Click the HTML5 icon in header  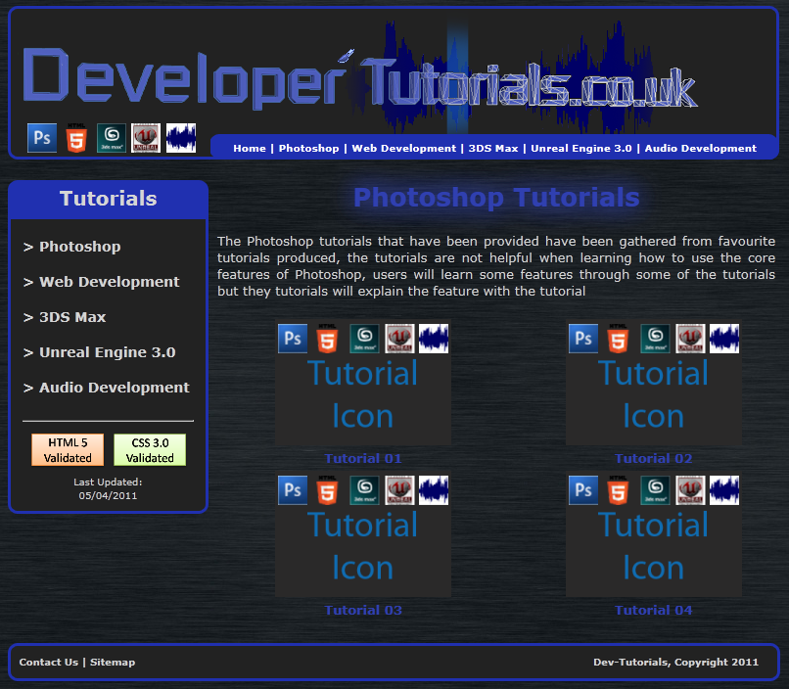tap(76, 138)
